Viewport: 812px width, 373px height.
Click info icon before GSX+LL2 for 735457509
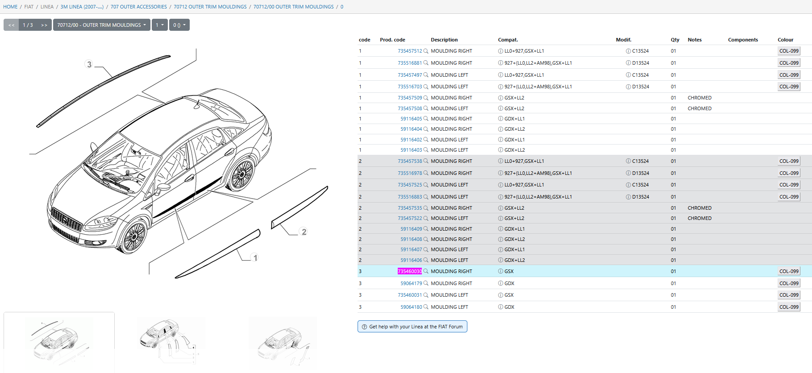[500, 98]
